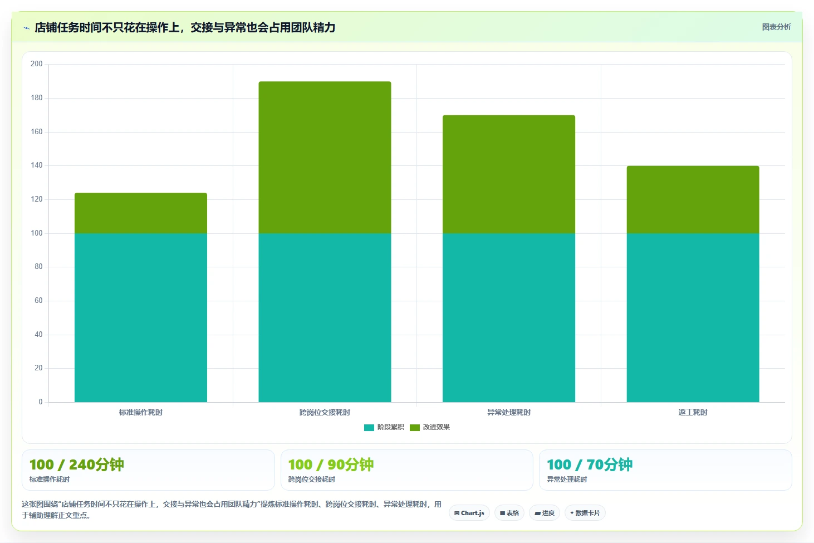Click the teal segment of 跨岗位交接耗时 bar

coord(325,317)
